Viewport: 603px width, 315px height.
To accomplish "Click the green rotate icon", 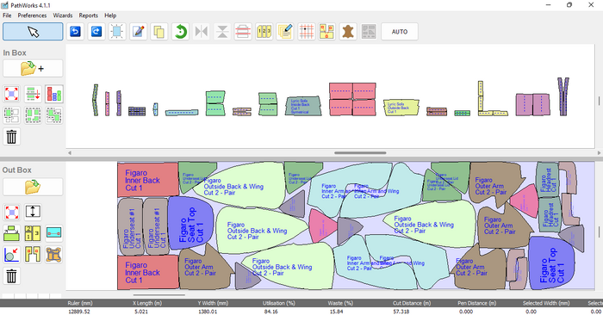I will click(x=180, y=32).
